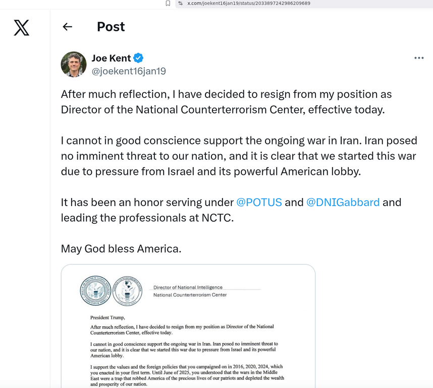Click the back arrow above the post

coord(67,27)
